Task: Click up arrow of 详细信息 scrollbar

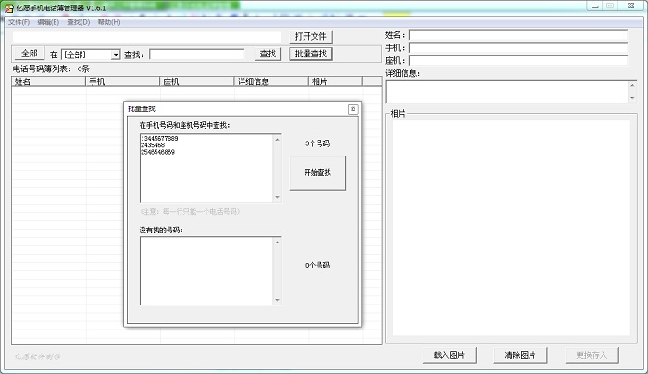Action: point(632,85)
